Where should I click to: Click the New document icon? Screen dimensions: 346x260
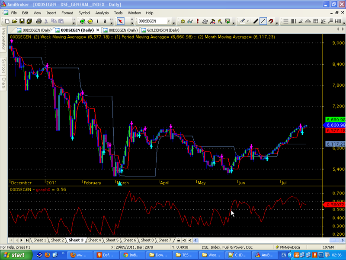[7, 21]
